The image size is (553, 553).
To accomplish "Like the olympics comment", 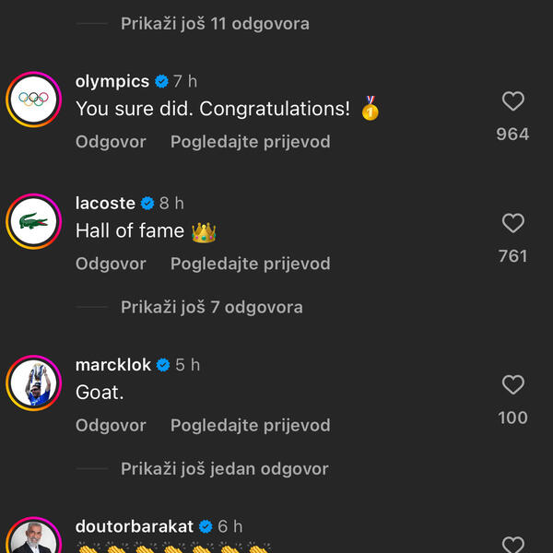I will [512, 101].
